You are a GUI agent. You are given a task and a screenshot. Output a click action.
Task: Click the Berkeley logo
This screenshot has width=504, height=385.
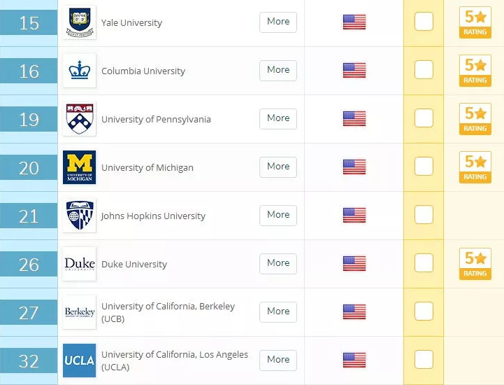click(x=80, y=312)
